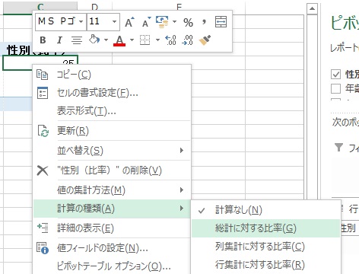Open 計算の種類(A) submenu

tap(112, 209)
